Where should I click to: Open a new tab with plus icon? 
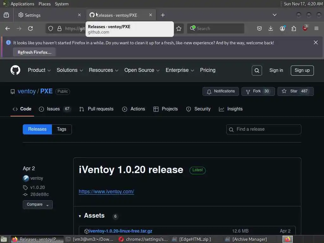point(163,15)
